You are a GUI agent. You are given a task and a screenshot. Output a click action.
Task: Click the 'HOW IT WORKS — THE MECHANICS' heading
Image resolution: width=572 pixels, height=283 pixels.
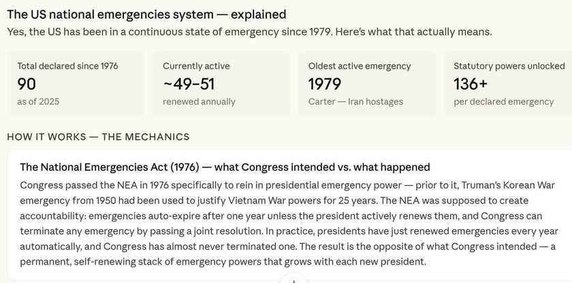pyautogui.click(x=98, y=137)
